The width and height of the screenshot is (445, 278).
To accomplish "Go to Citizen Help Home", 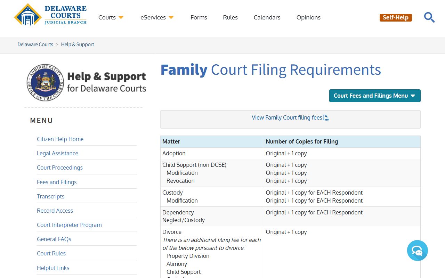I will click(x=60, y=139).
